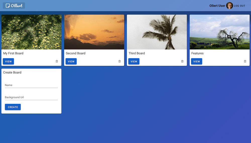Click the Background Url field
The image size is (251, 143).
[31, 97]
